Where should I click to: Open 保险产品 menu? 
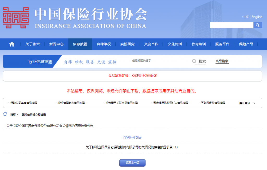click(246, 44)
